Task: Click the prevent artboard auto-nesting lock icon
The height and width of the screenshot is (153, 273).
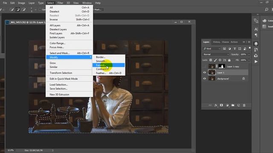Action: click(225, 60)
